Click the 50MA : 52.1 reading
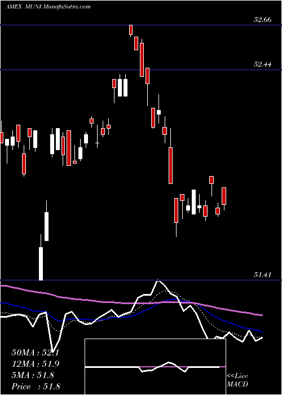The image size is (282, 395). tap(35, 353)
